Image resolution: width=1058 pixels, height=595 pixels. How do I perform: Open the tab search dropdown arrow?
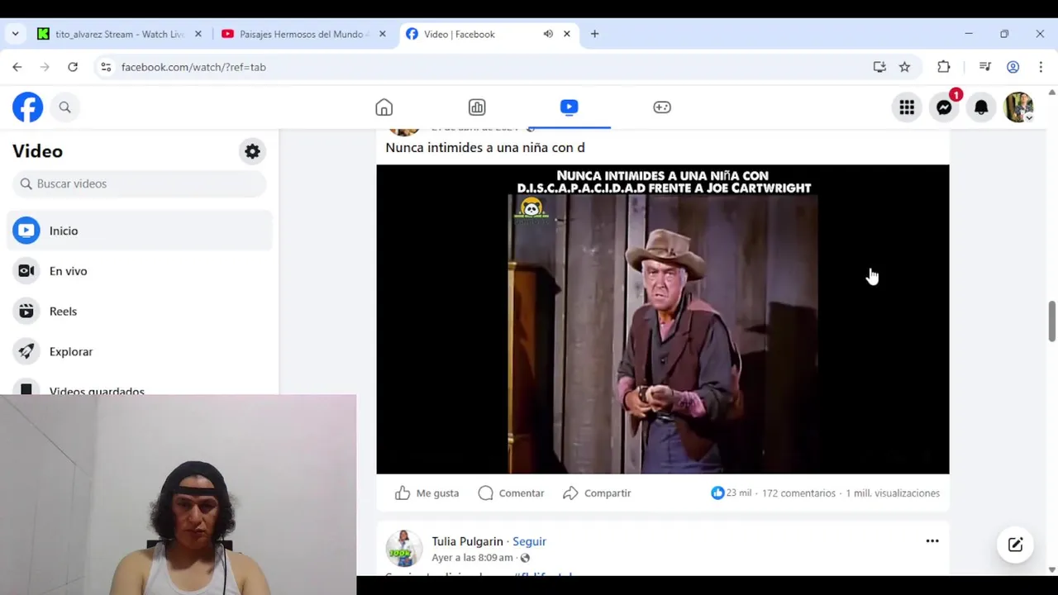tap(15, 34)
